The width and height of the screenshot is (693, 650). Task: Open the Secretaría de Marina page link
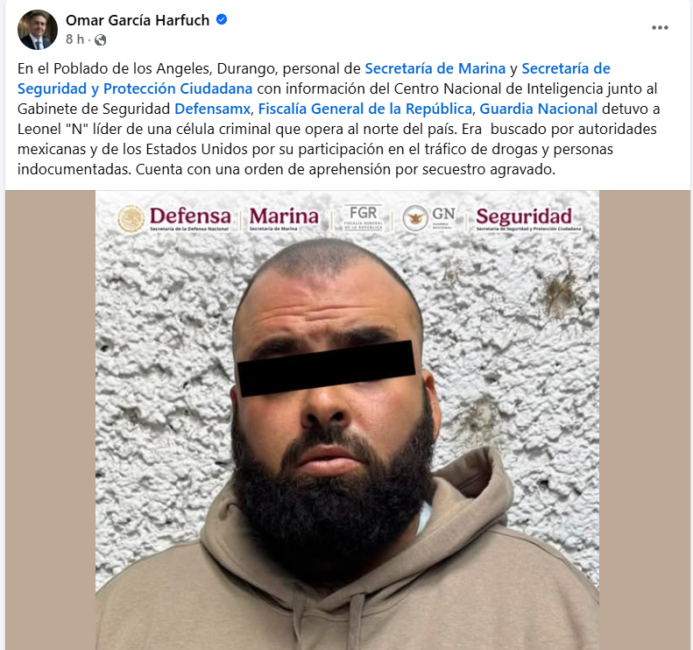pos(435,68)
